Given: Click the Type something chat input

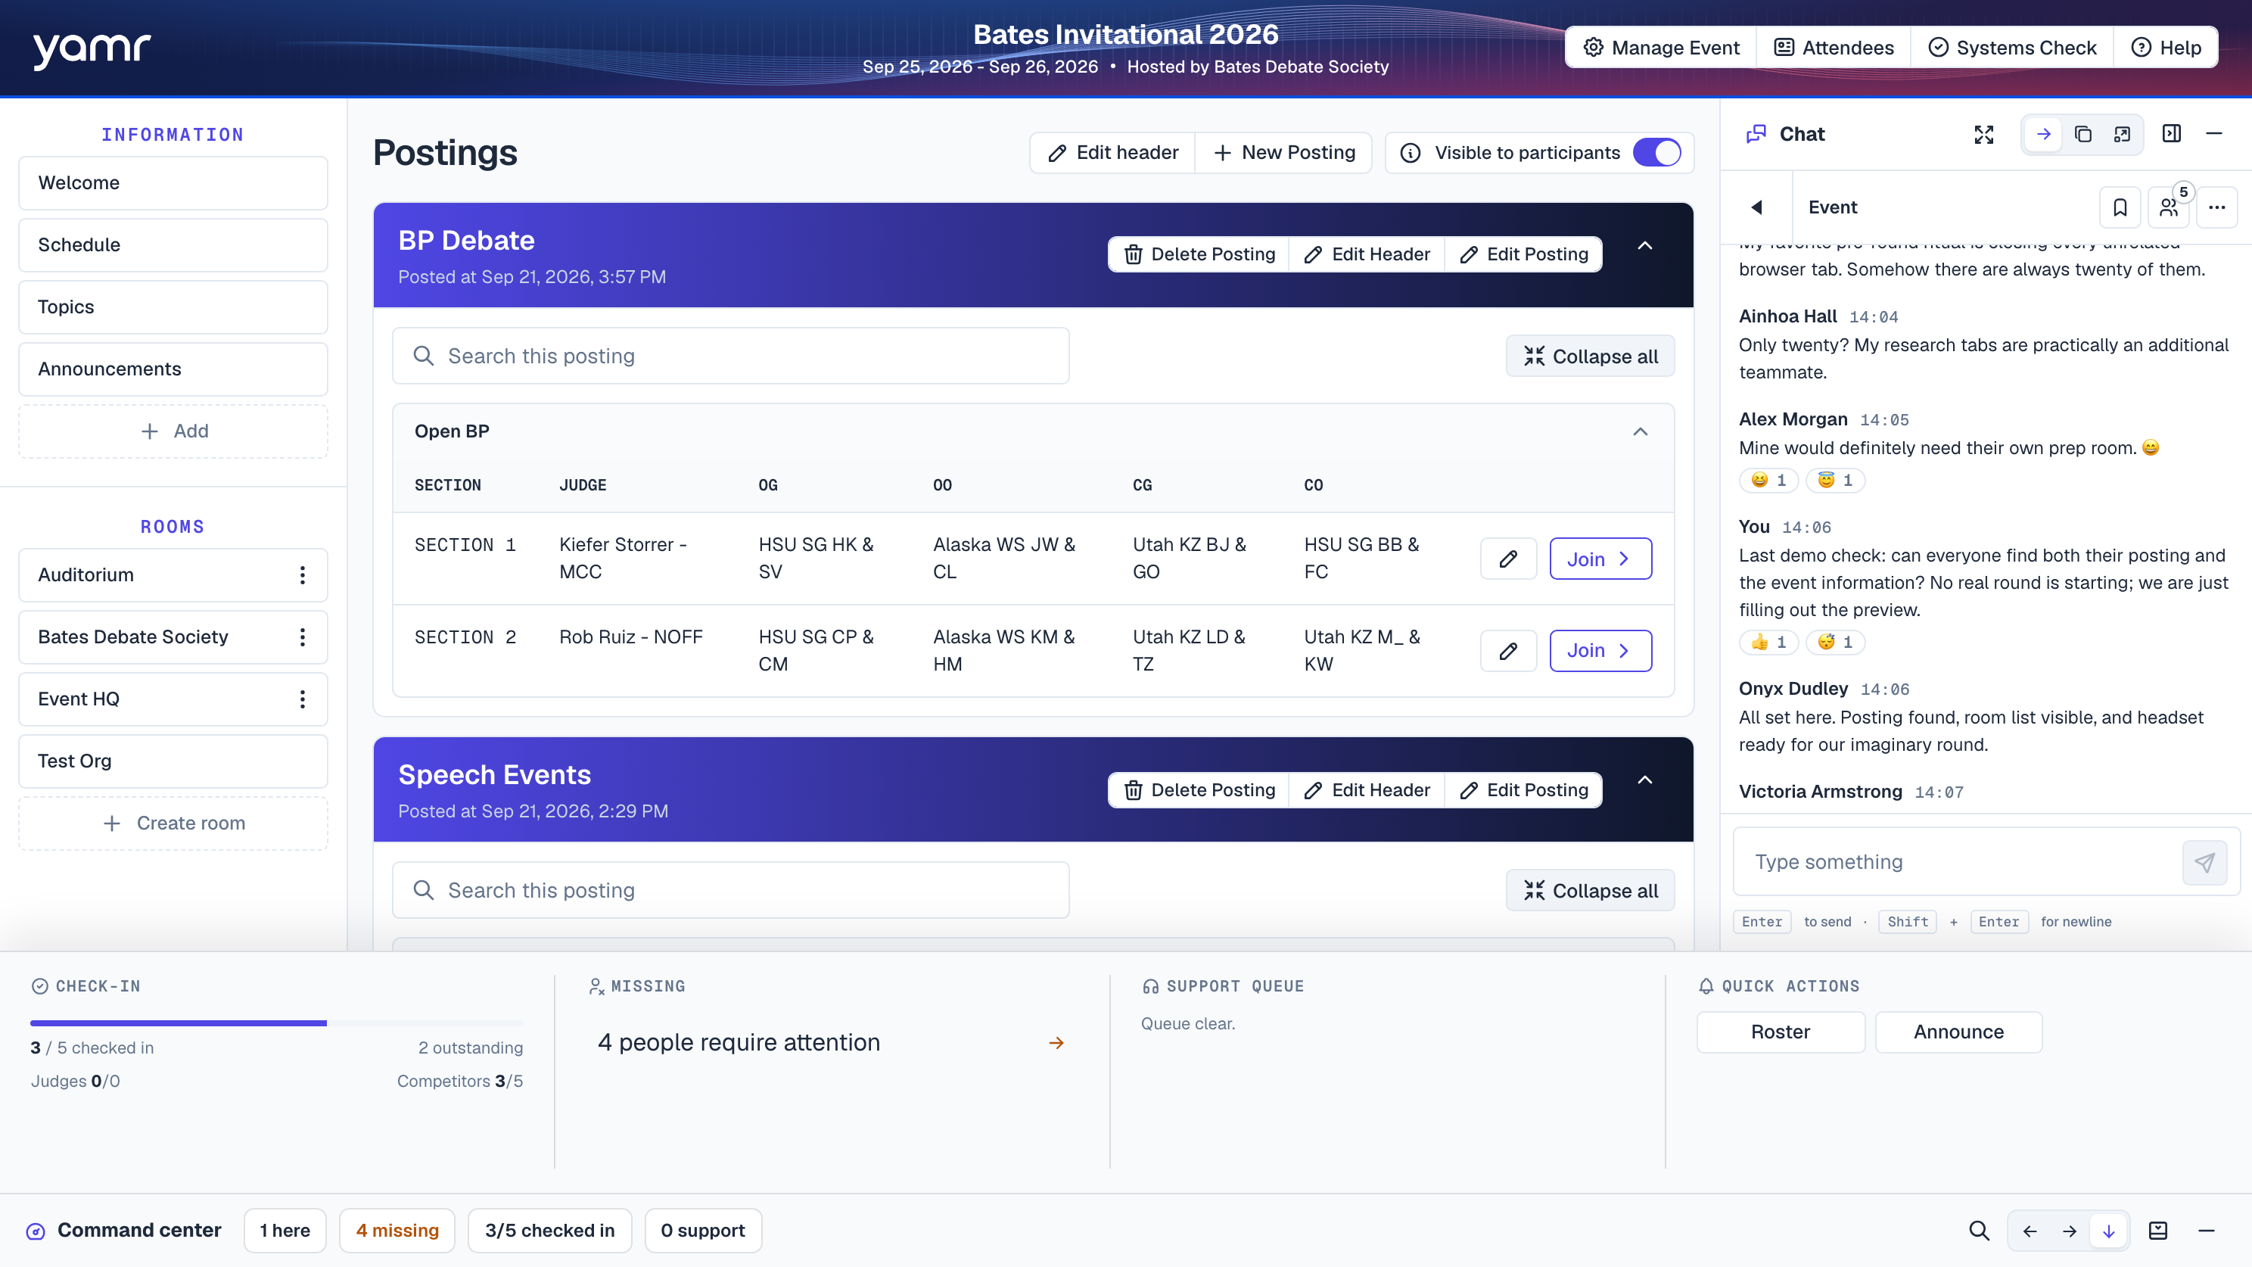Looking at the screenshot, I should [1958, 863].
